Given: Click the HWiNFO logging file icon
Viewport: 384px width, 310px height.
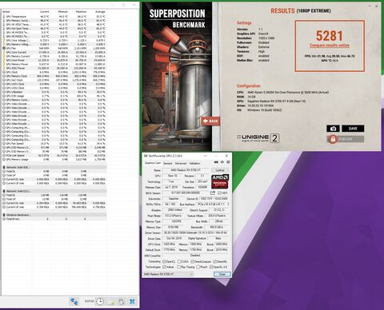Looking at the screenshot, I should (111, 301).
